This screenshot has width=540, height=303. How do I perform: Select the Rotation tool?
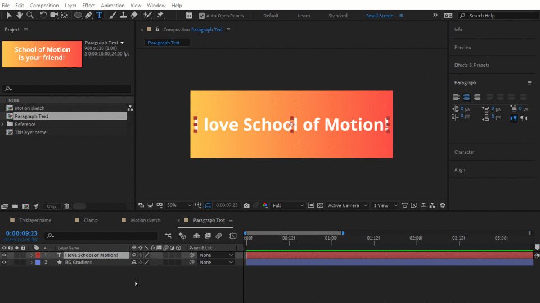point(43,15)
